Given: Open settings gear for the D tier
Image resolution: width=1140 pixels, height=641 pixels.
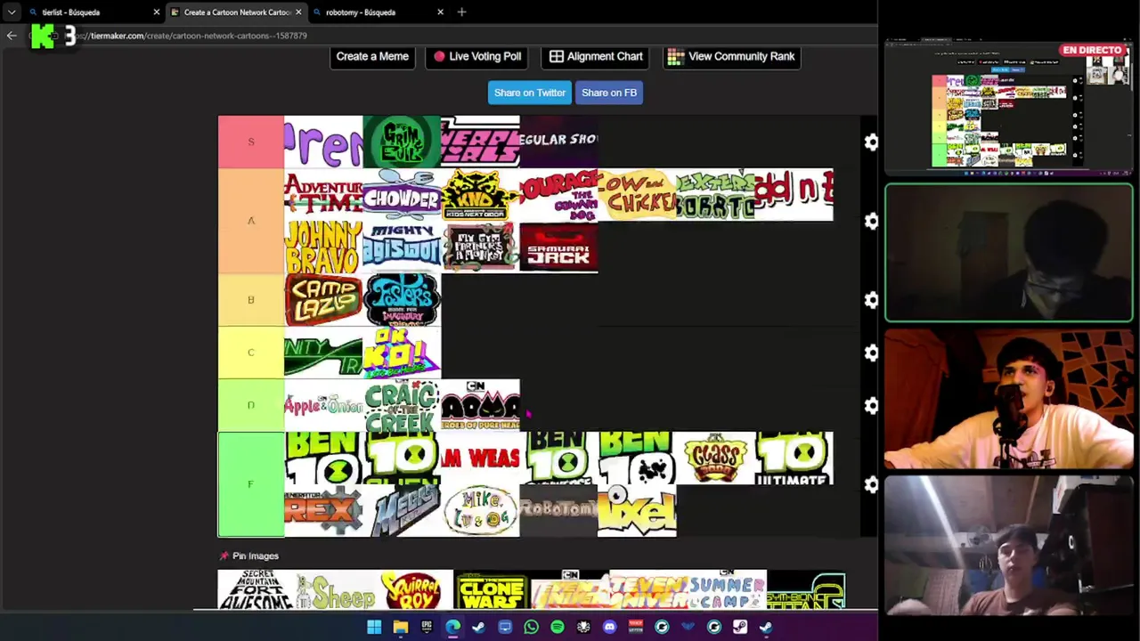Looking at the screenshot, I should (871, 405).
